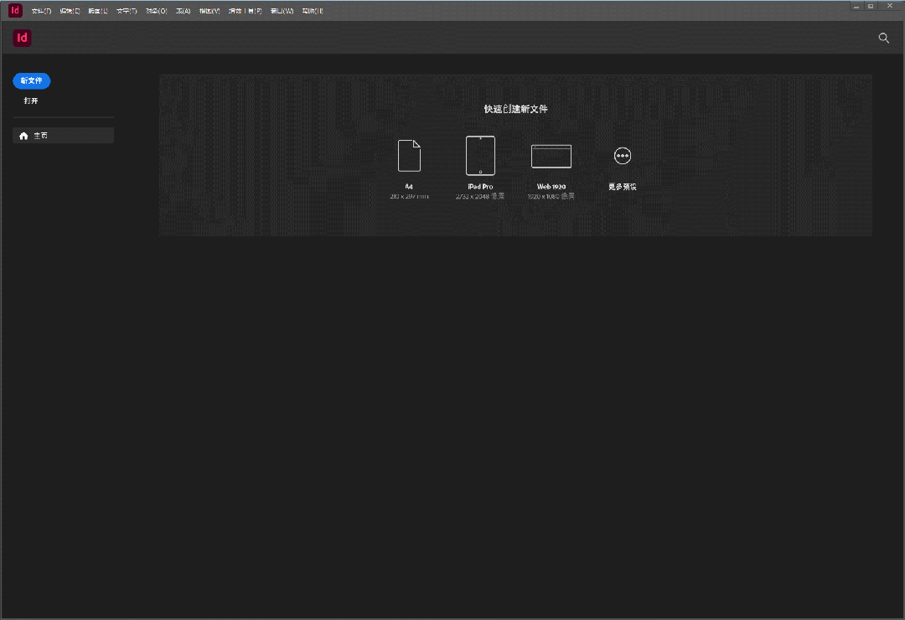This screenshot has height=620, width=905.
Task: Open the 版面(L) menu
Action: (x=98, y=11)
